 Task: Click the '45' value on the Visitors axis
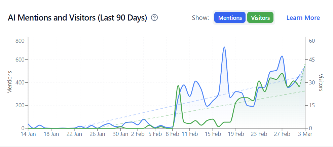coord(311,60)
